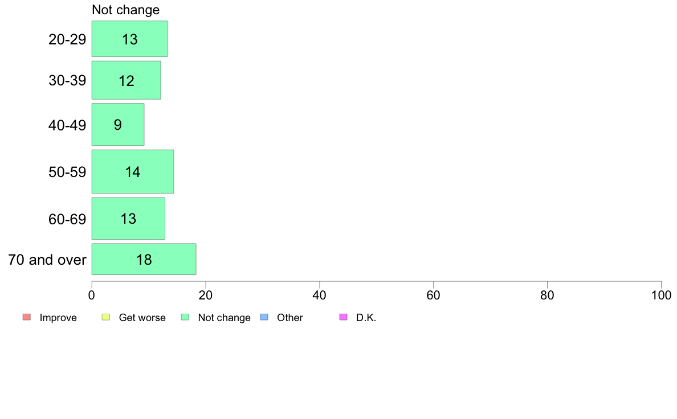Screen dimensions: 677x419
Task: Click the 70 and over axis label
Action: coord(47,260)
